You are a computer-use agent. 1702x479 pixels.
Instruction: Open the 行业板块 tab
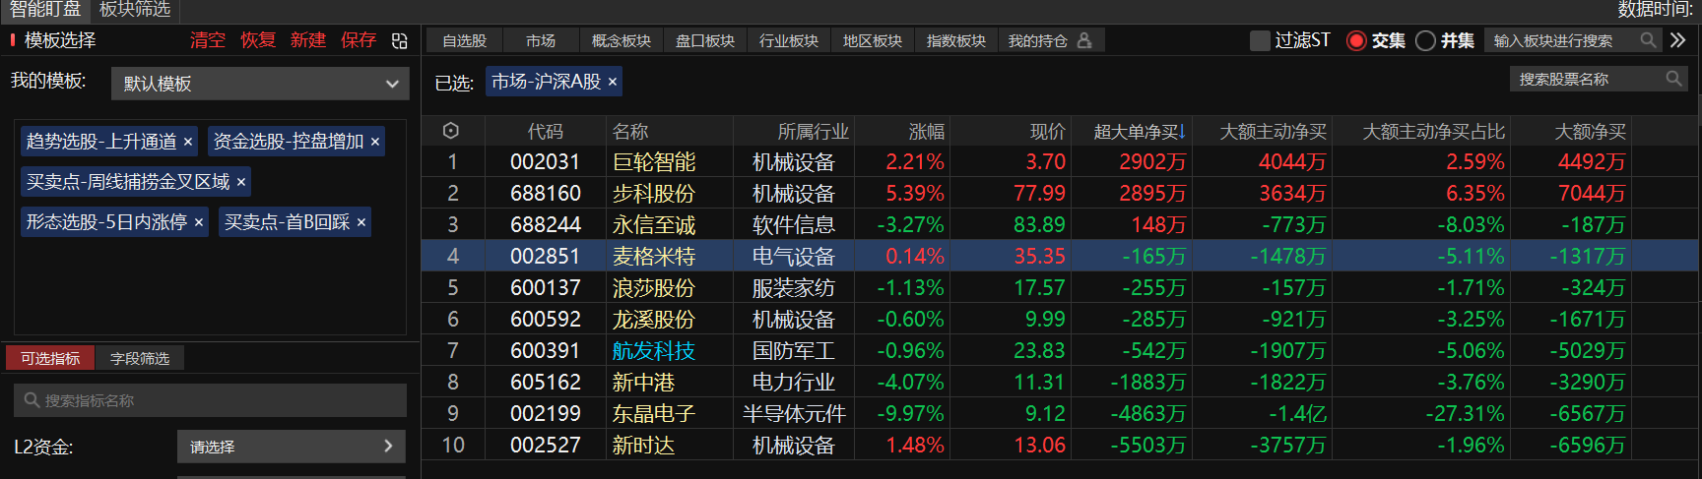pyautogui.click(x=789, y=40)
